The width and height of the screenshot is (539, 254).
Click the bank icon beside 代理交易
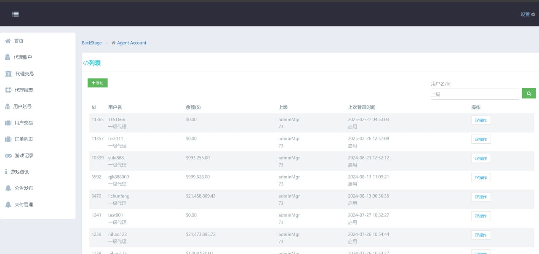(8, 74)
